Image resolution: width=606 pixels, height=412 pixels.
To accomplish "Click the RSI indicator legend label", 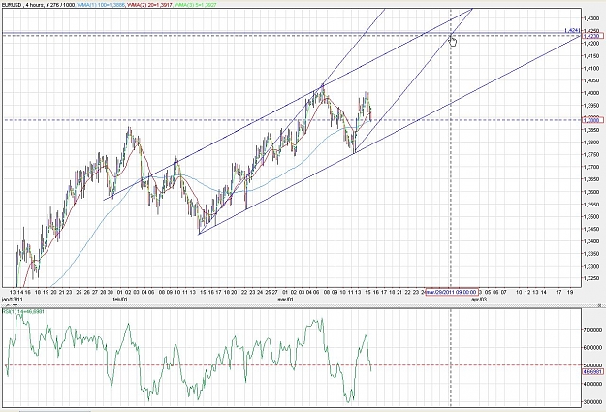I will [x=23, y=311].
